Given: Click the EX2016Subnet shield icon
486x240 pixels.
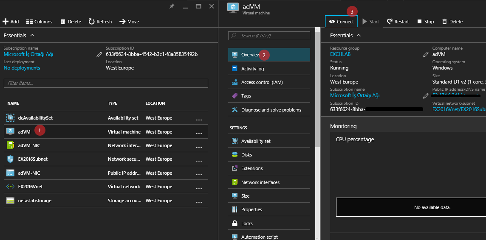Looking at the screenshot, I should (x=11, y=159).
